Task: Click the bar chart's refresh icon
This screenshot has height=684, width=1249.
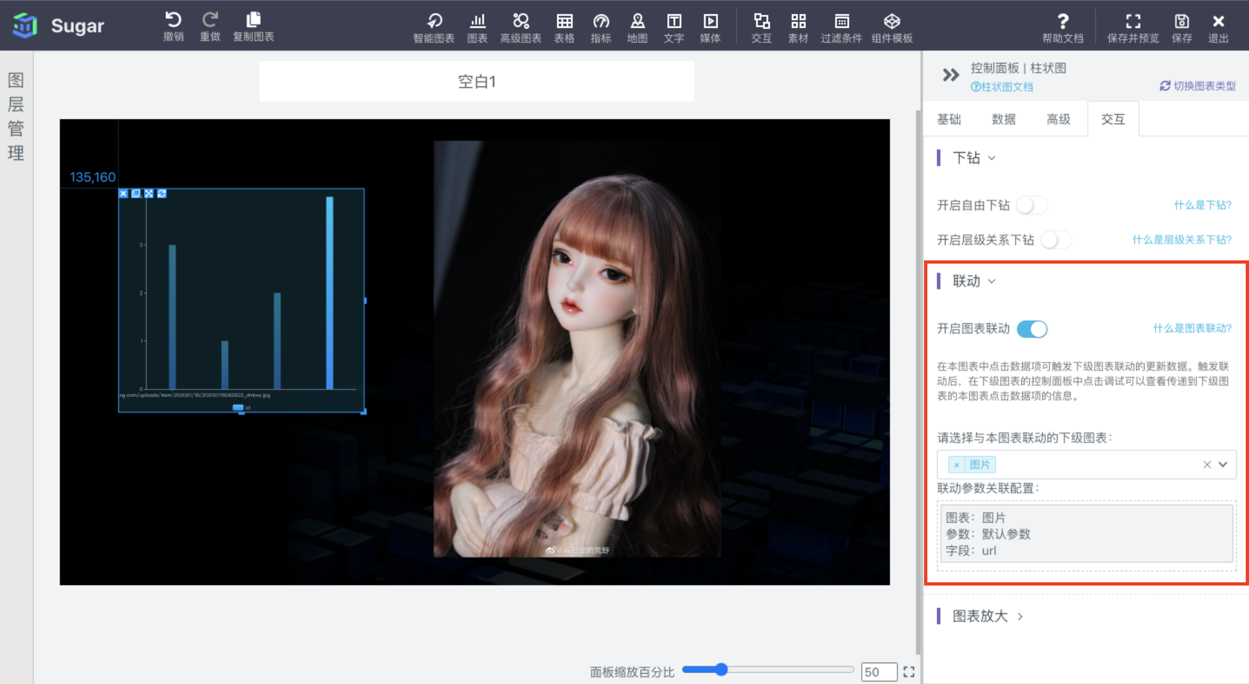Action: pyautogui.click(x=162, y=194)
